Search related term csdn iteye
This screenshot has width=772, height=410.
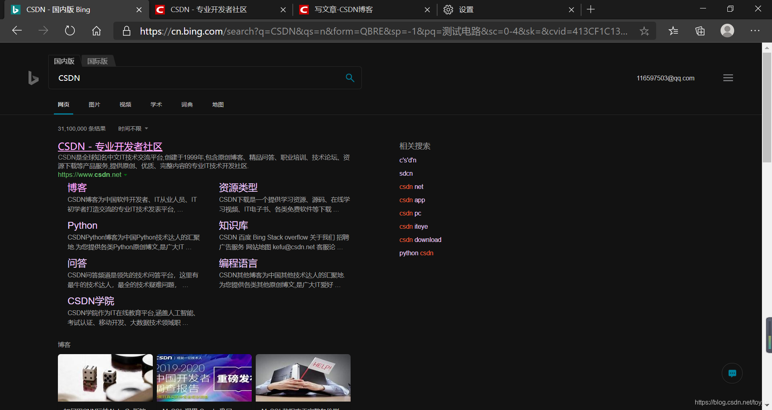pos(414,226)
